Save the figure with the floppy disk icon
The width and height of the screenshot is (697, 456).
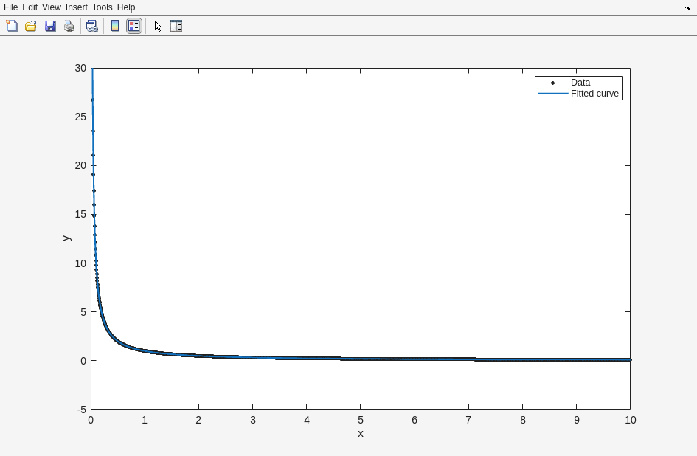50,26
